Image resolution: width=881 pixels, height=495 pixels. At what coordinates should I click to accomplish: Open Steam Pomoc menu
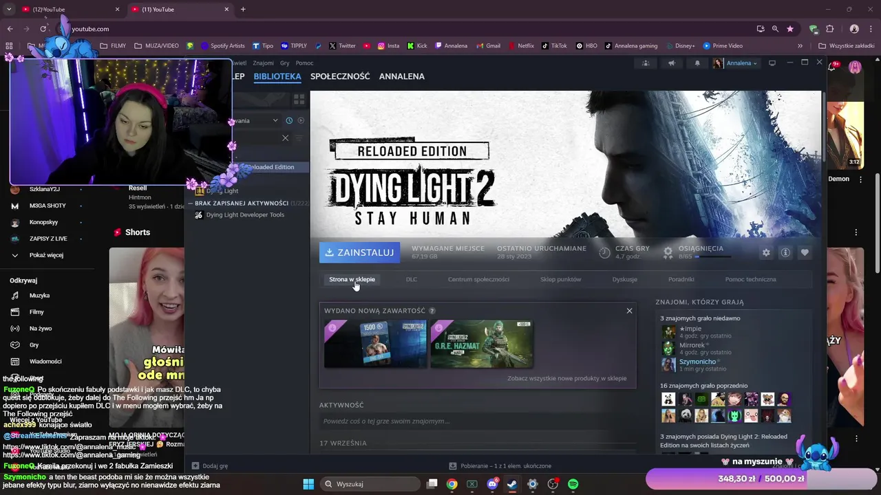[x=304, y=63]
